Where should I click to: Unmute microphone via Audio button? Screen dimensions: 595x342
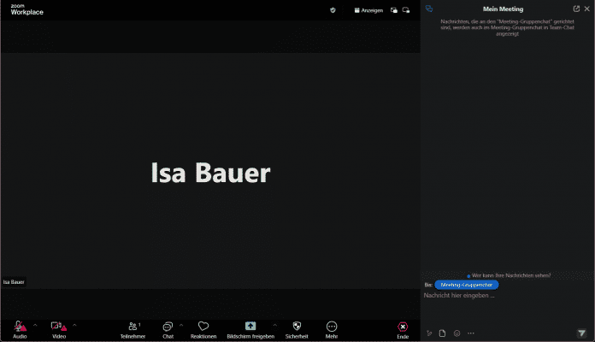tap(19, 327)
